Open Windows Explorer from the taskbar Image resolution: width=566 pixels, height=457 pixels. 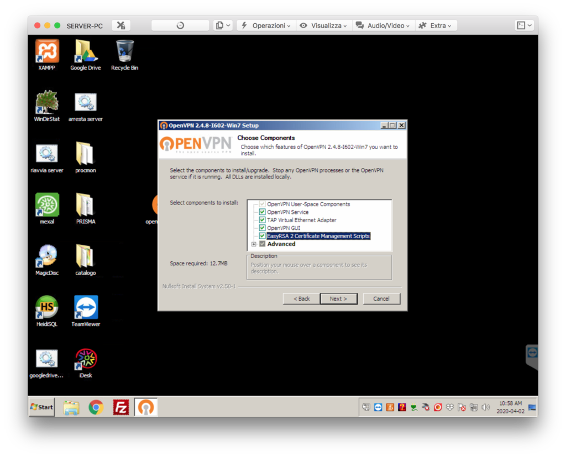pos(71,408)
